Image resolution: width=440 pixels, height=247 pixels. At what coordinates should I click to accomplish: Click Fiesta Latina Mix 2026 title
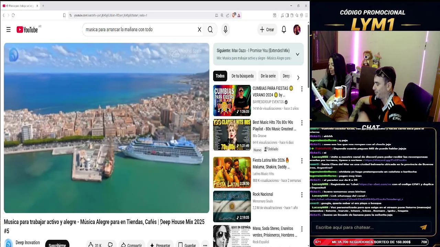pos(271,164)
